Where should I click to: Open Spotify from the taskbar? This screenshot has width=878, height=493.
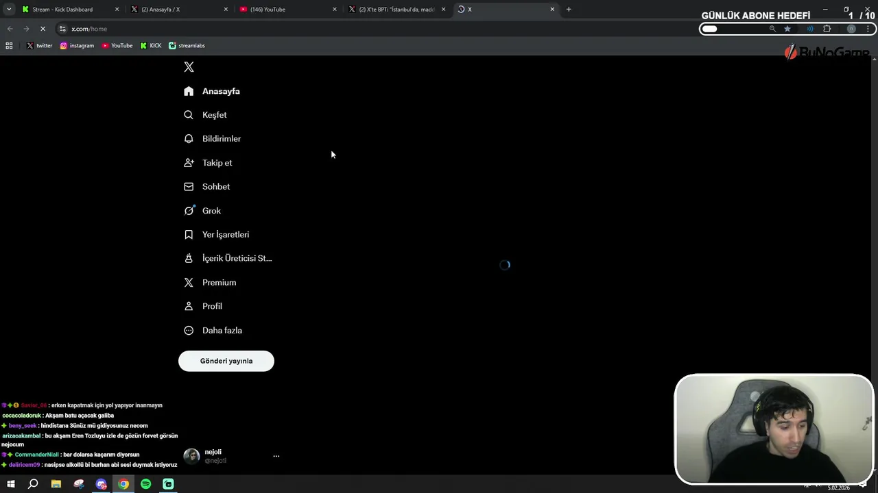[146, 484]
